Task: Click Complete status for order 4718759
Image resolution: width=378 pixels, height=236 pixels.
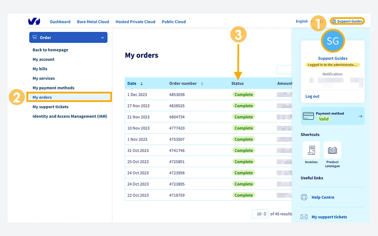Action: 244,195
